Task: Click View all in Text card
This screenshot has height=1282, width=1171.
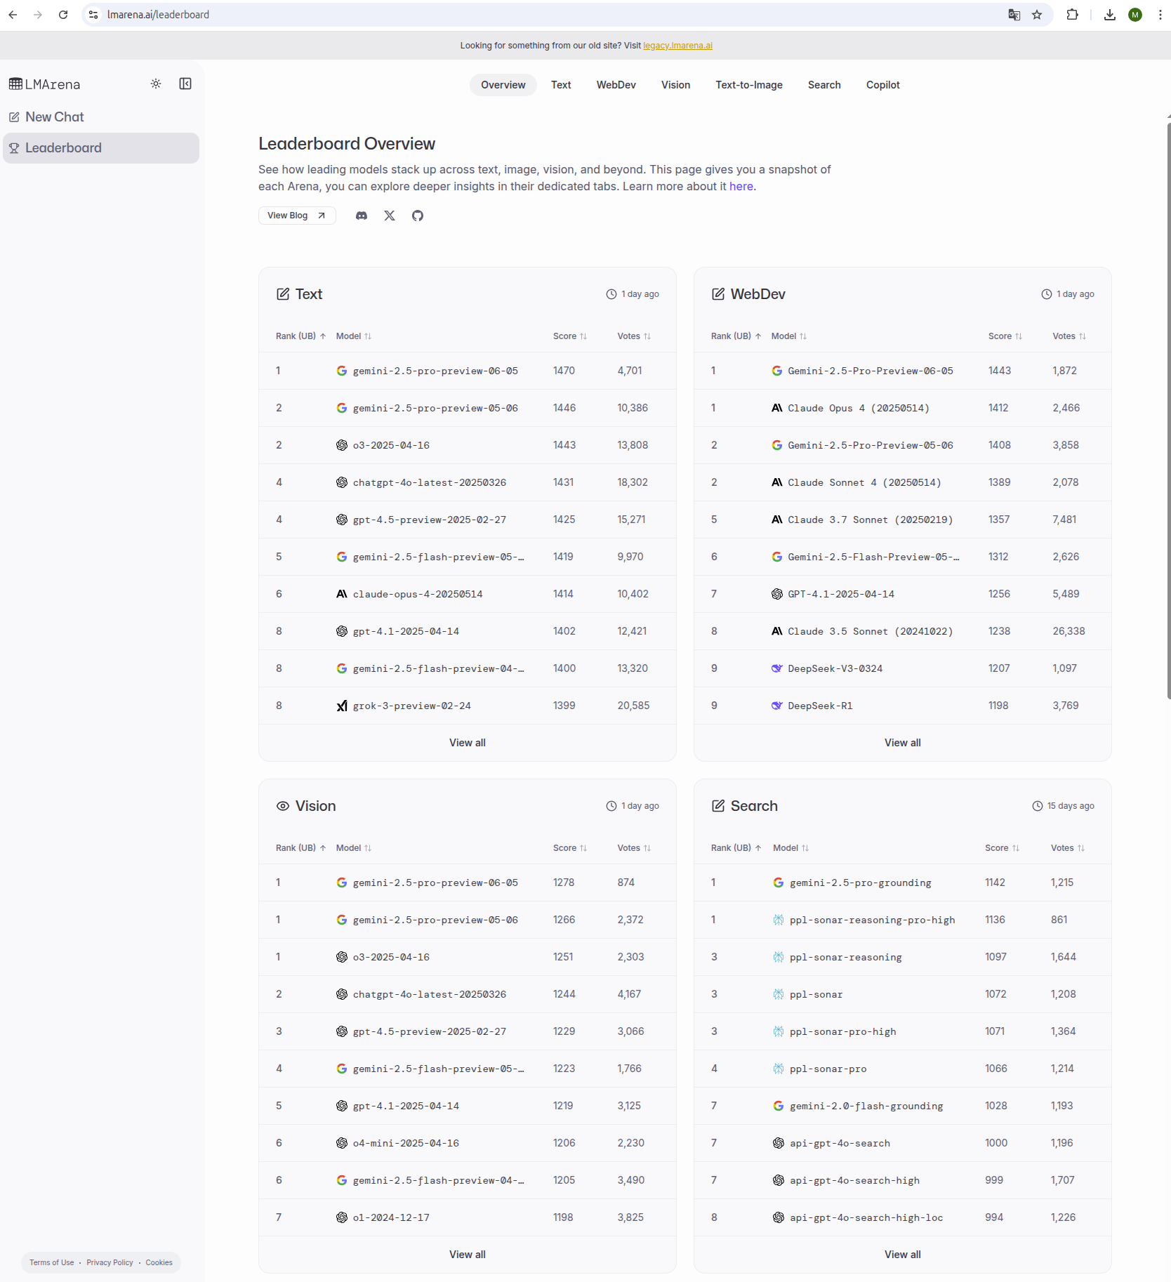Action: [468, 743]
